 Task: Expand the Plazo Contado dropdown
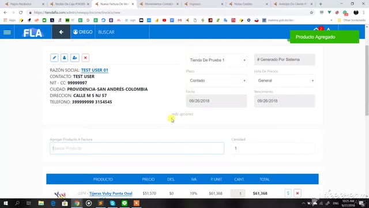(217, 80)
